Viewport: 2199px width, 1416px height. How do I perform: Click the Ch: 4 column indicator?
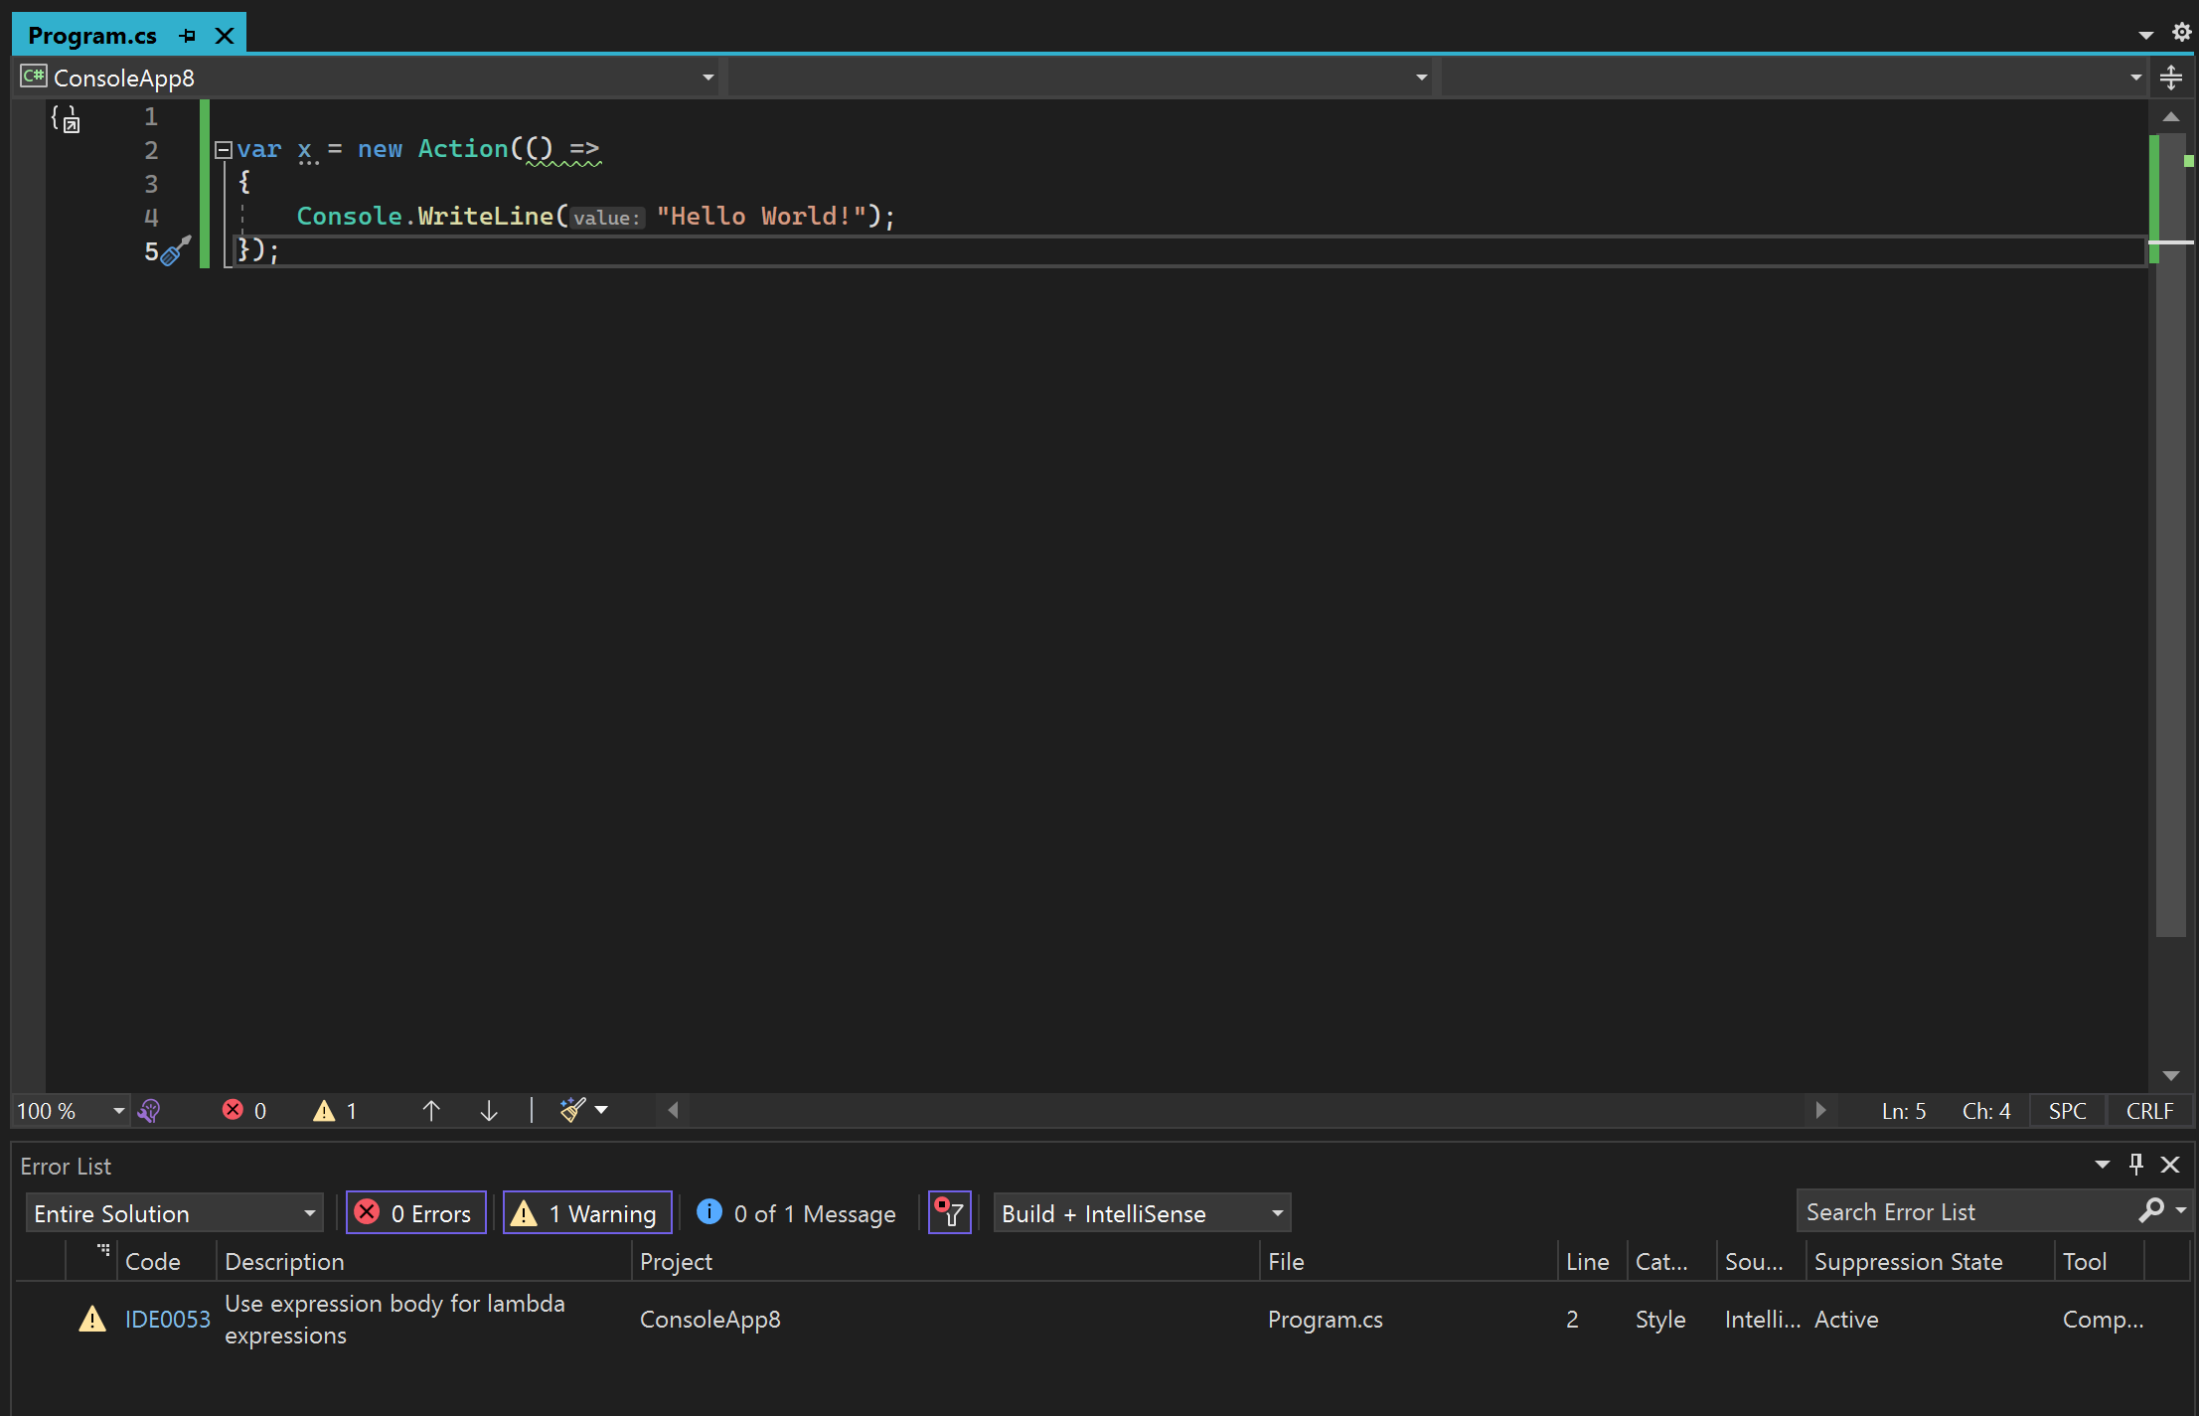[1985, 1111]
